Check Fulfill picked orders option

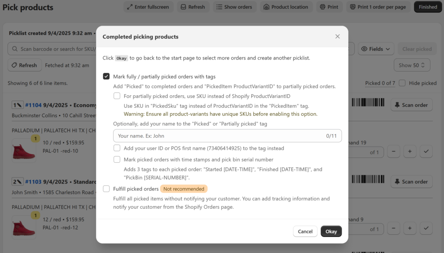click(x=106, y=189)
